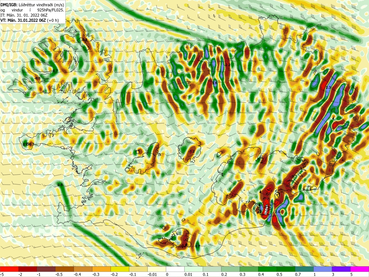The image size is (369, 277).
Task: Select the "0.3" legend scale label
Action: (x=242, y=274)
